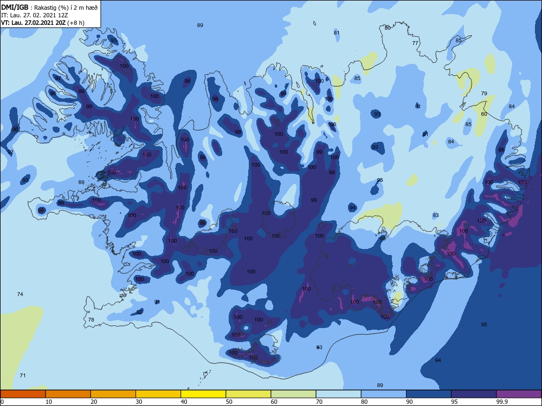The image size is (542, 406).
Task: Select the humidity value 83 on the map
Action: (x=436, y=215)
